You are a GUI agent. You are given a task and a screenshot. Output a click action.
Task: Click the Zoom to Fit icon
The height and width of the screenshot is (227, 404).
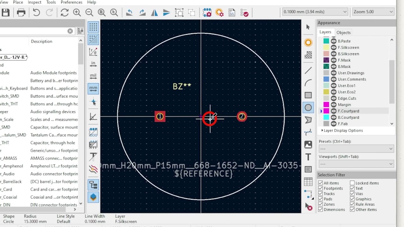click(x=102, y=12)
